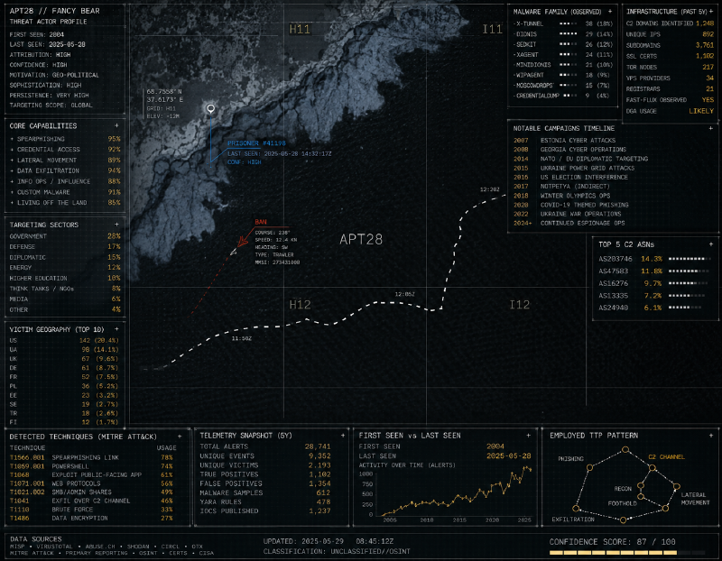Expand the Core Capabilities panel plus icon
Image resolution: width=722 pixels, height=561 pixels.
116,125
